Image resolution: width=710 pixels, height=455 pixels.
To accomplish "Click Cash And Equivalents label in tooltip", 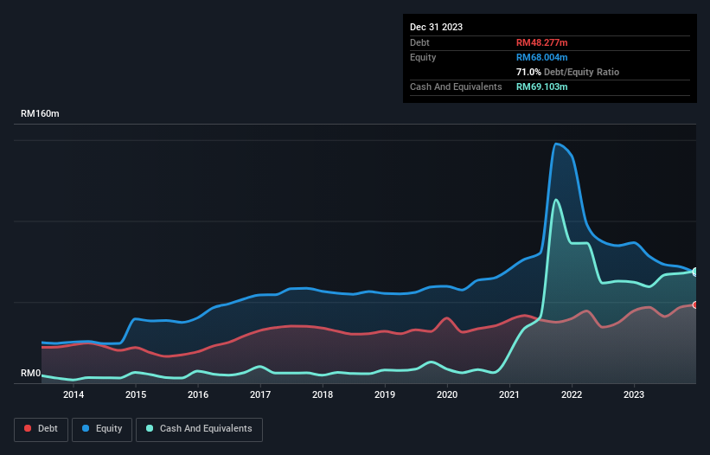I will coord(456,87).
